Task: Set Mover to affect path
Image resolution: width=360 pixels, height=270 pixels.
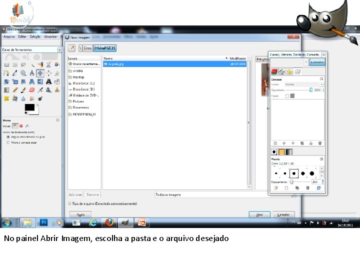Action: tap(27, 126)
